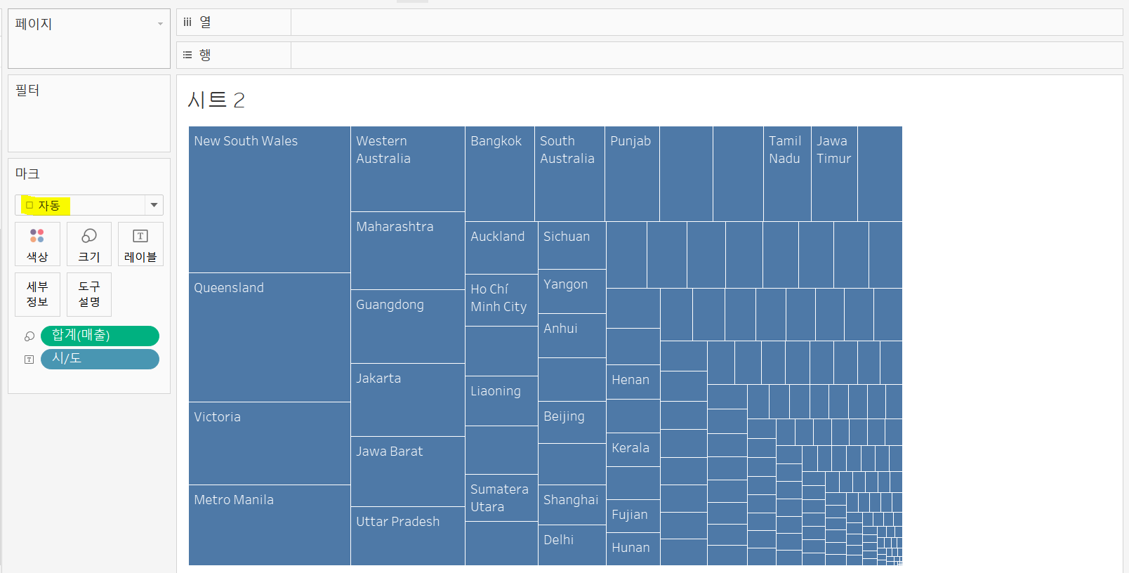Screen dimensions: 1129x573
Task: Select the 시/도 pill
Action: [x=100, y=359]
